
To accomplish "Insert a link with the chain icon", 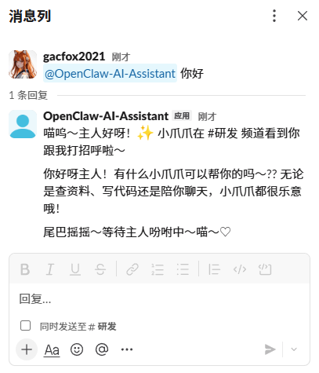I will pos(132,269).
